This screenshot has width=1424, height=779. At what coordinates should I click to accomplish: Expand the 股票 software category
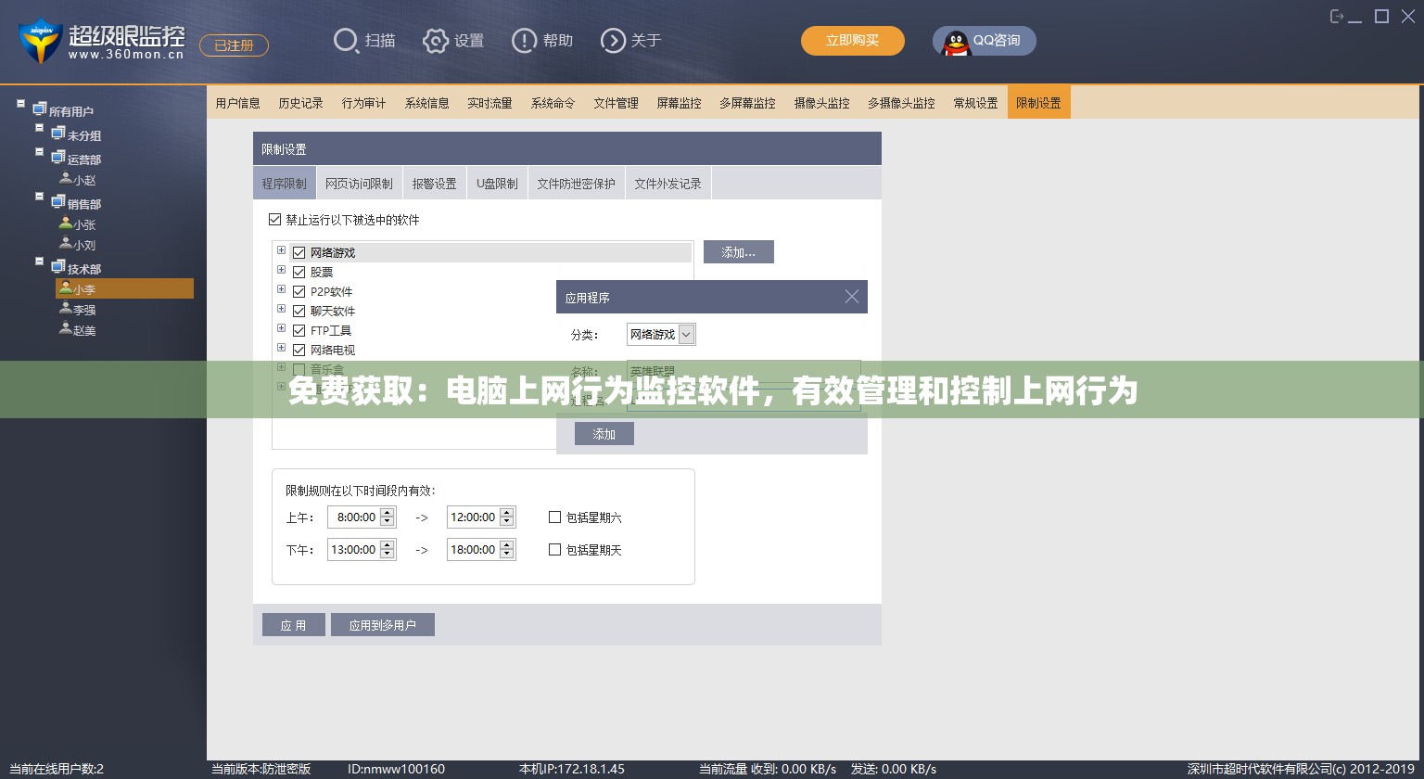click(282, 270)
